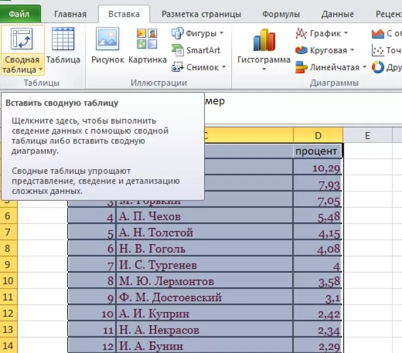Click cell with value 2,29

(318, 345)
